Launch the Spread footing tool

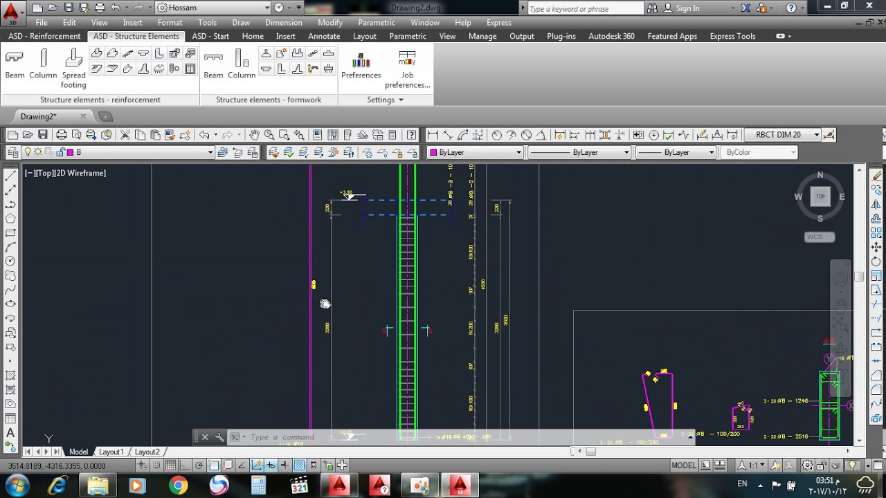tap(73, 68)
